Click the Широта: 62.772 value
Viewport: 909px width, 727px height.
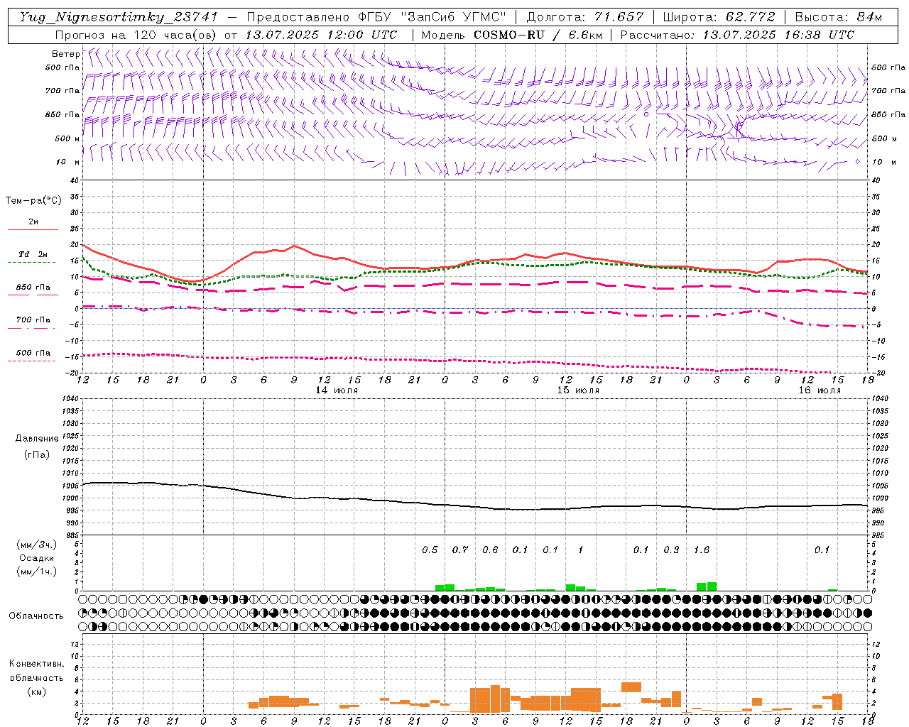click(719, 17)
